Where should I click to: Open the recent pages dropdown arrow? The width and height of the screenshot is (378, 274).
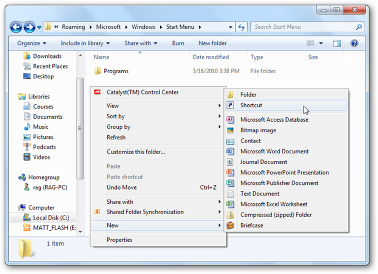39,27
